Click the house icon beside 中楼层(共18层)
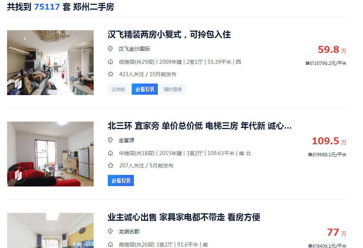 tap(110, 153)
